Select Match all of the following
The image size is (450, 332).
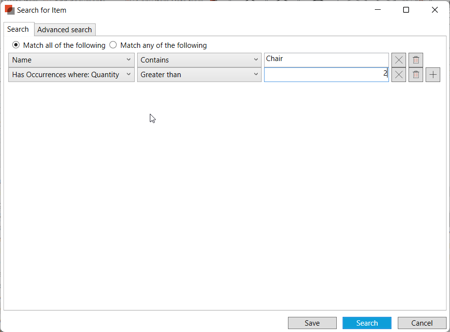16,45
